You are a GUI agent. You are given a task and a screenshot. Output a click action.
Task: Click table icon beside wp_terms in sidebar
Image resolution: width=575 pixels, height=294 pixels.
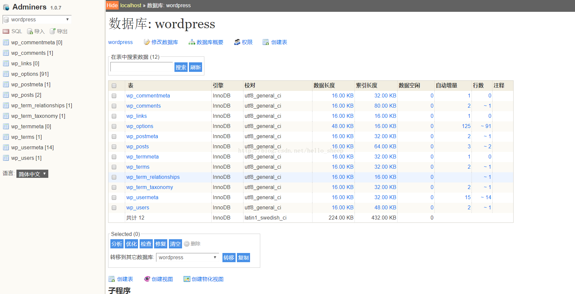click(x=6, y=137)
